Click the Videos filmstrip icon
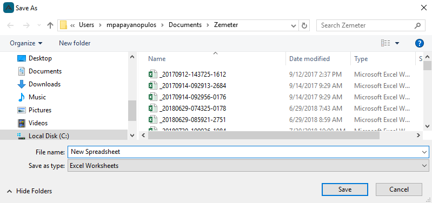Image resolution: width=432 pixels, height=203 pixels. point(22,123)
